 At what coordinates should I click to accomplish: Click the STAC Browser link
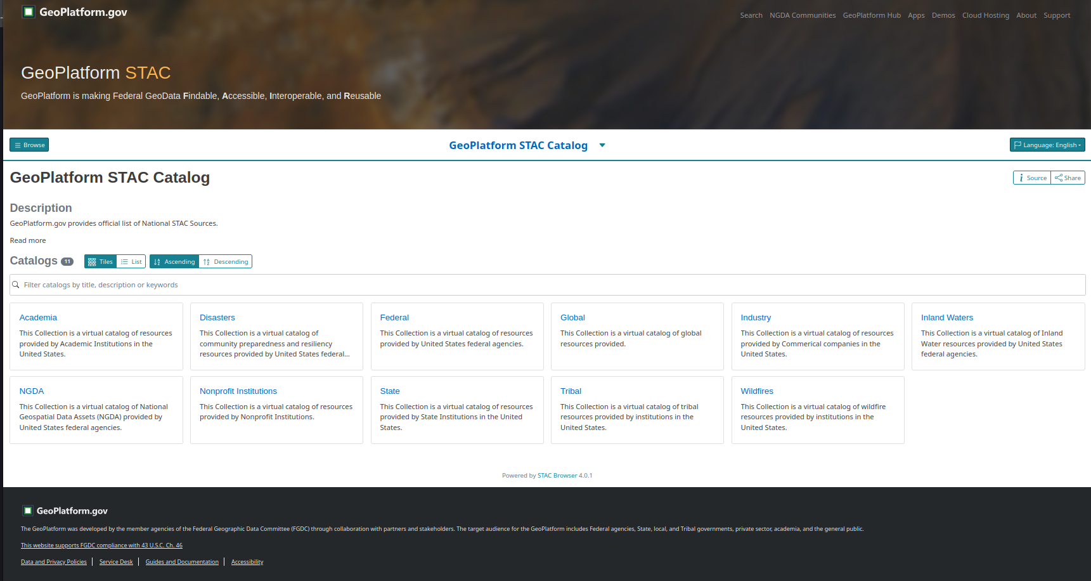[557, 476]
